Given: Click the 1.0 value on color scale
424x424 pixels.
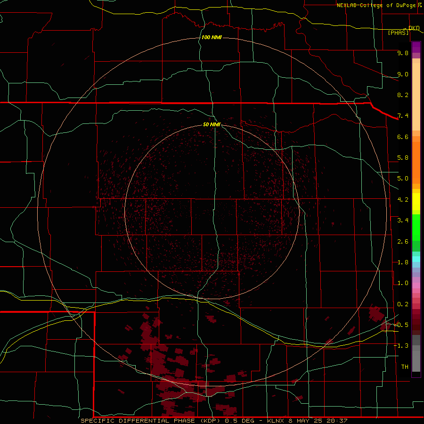Looking at the screenshot, I should tap(403, 283).
